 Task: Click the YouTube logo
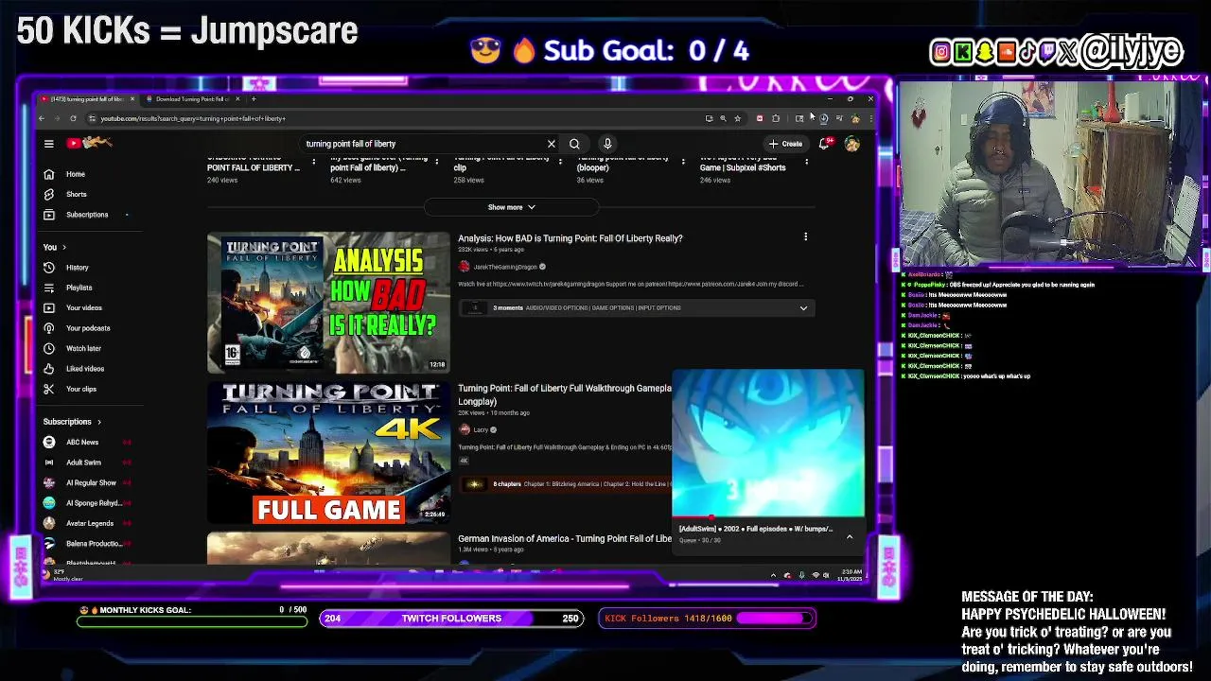pos(89,143)
